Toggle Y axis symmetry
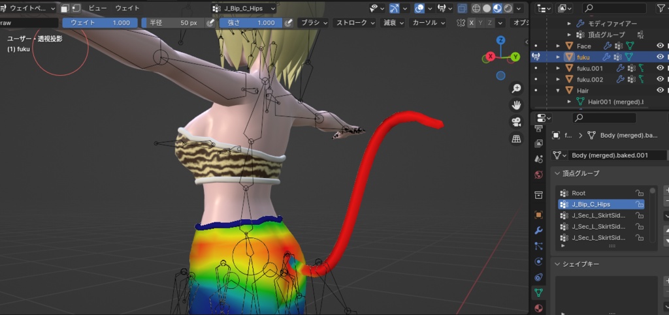This screenshot has width=669, height=315. (x=481, y=23)
